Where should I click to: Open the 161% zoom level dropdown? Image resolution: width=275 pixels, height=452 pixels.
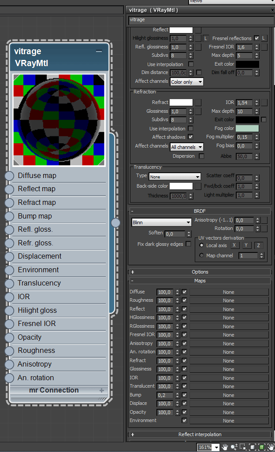tap(216, 448)
